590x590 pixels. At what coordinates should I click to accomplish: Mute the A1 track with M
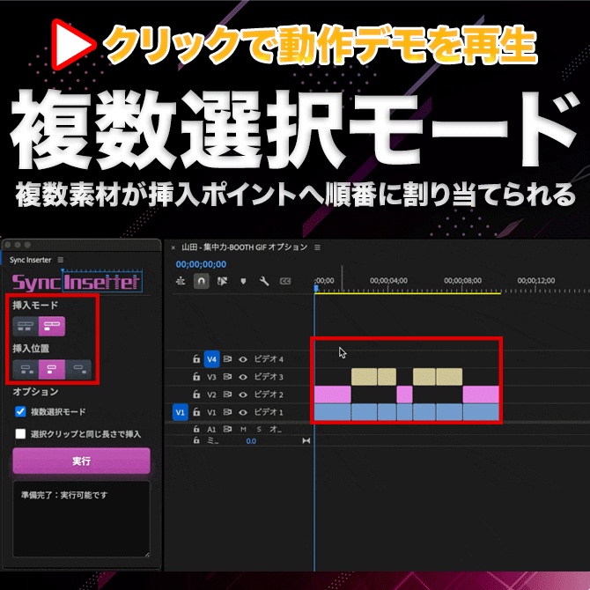pos(243,429)
